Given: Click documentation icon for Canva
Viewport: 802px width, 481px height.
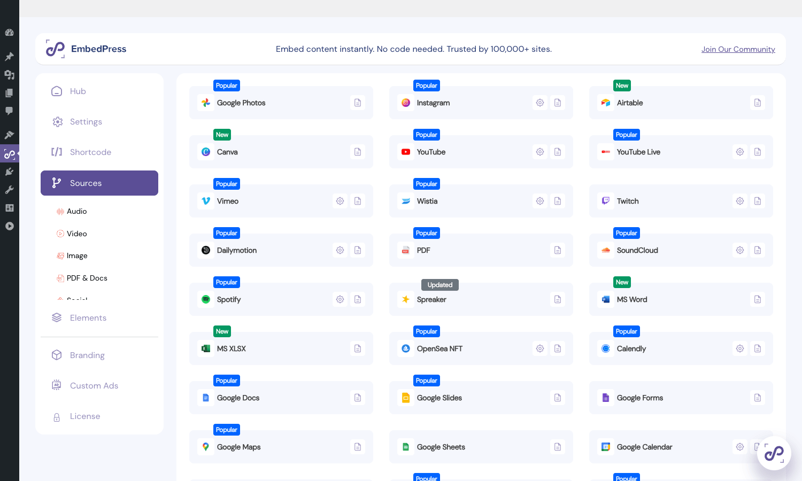Looking at the screenshot, I should click(358, 152).
